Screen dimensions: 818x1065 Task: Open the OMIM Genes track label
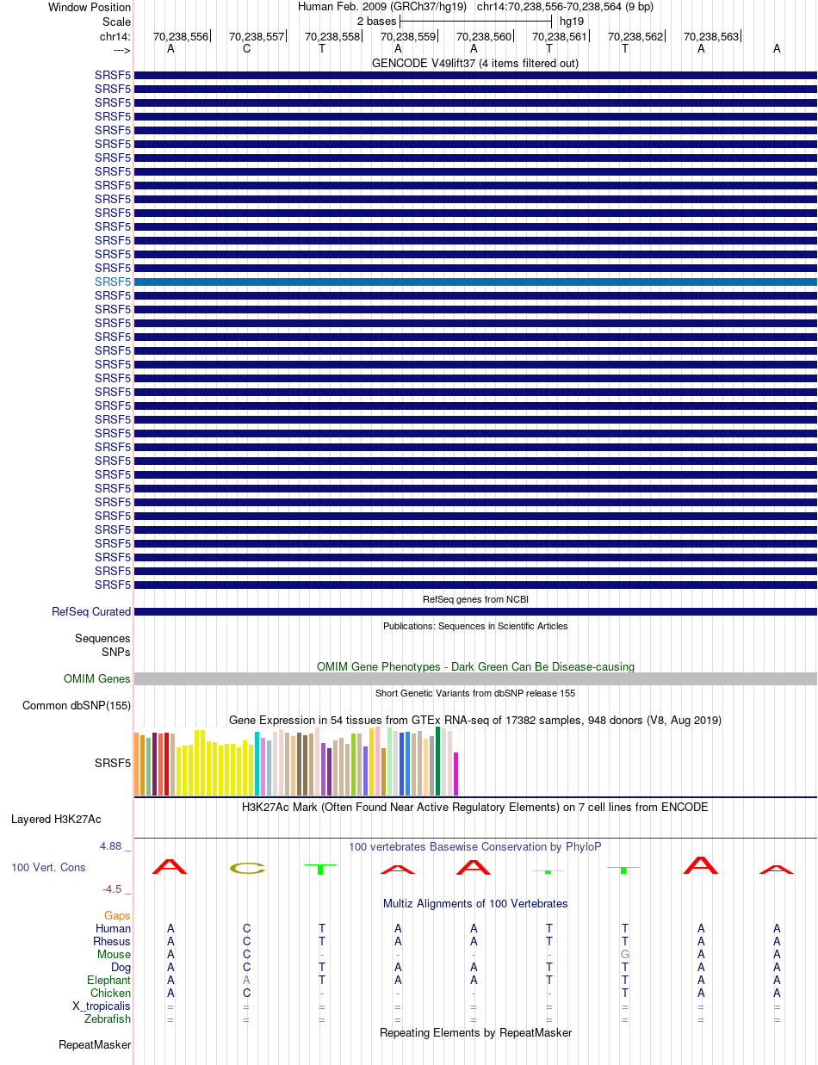pos(97,678)
